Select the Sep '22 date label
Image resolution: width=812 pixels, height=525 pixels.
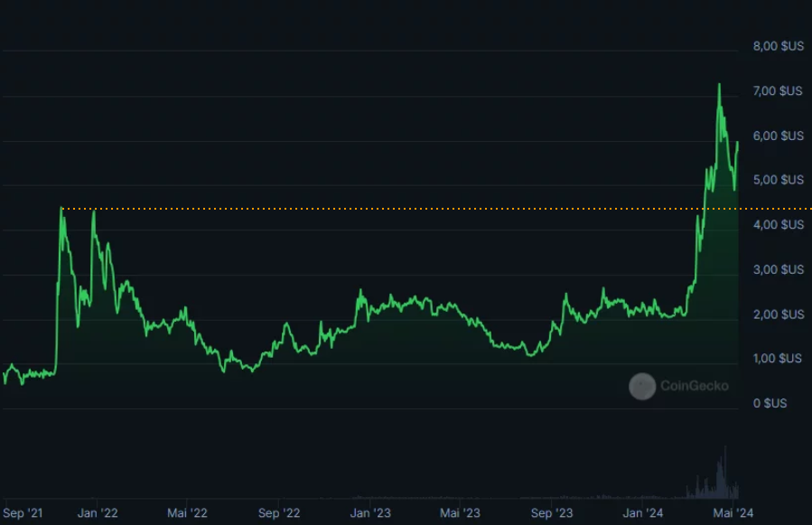(279, 513)
